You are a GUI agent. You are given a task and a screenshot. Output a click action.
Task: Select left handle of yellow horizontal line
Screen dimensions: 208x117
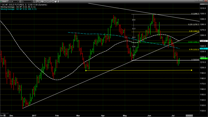point(86,70)
